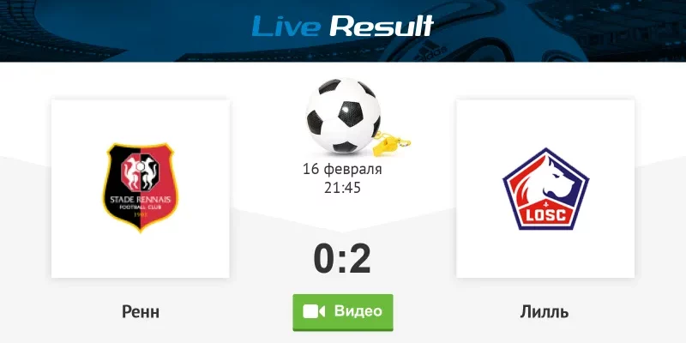The image size is (686, 343).
Task: Click the 21:45 kickoff time
Action: coord(342,188)
